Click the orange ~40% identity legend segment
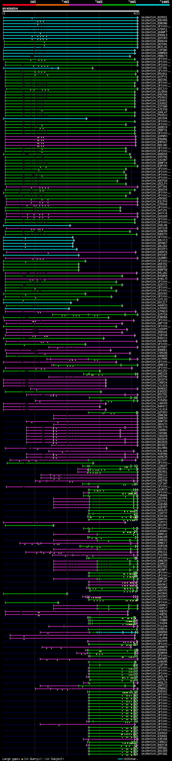The image size is (172, 761). click(53, 5)
